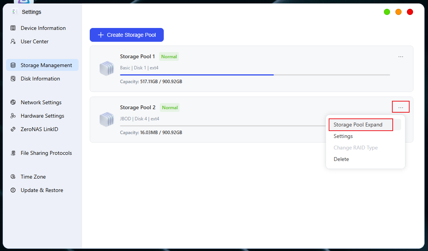
Task: Click the Storage Pool 1 disk stack icon
Action: 107,69
